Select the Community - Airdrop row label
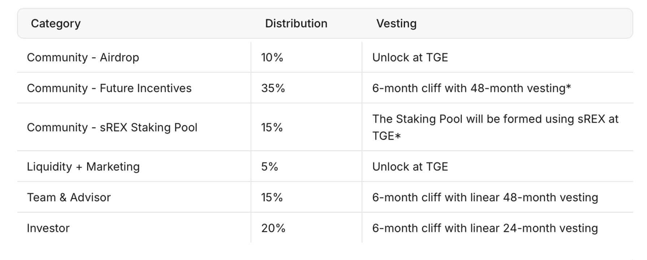647x260 pixels. coord(83,58)
